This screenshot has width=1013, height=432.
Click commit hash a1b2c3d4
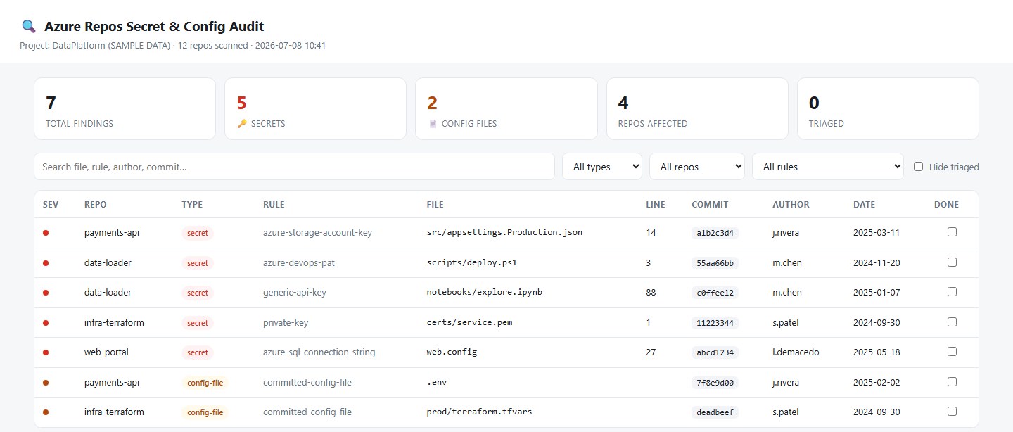[715, 233]
